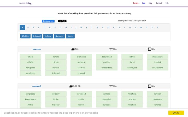Select the letter D tab
The height and width of the screenshot is (117, 188).
(44, 28)
